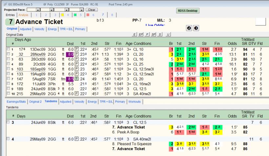
Task: Select the upper Primary tab
Action: pyautogui.click(x=80, y=29)
